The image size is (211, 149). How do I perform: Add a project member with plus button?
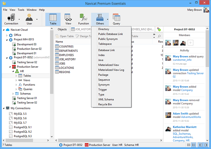(x=190, y=43)
